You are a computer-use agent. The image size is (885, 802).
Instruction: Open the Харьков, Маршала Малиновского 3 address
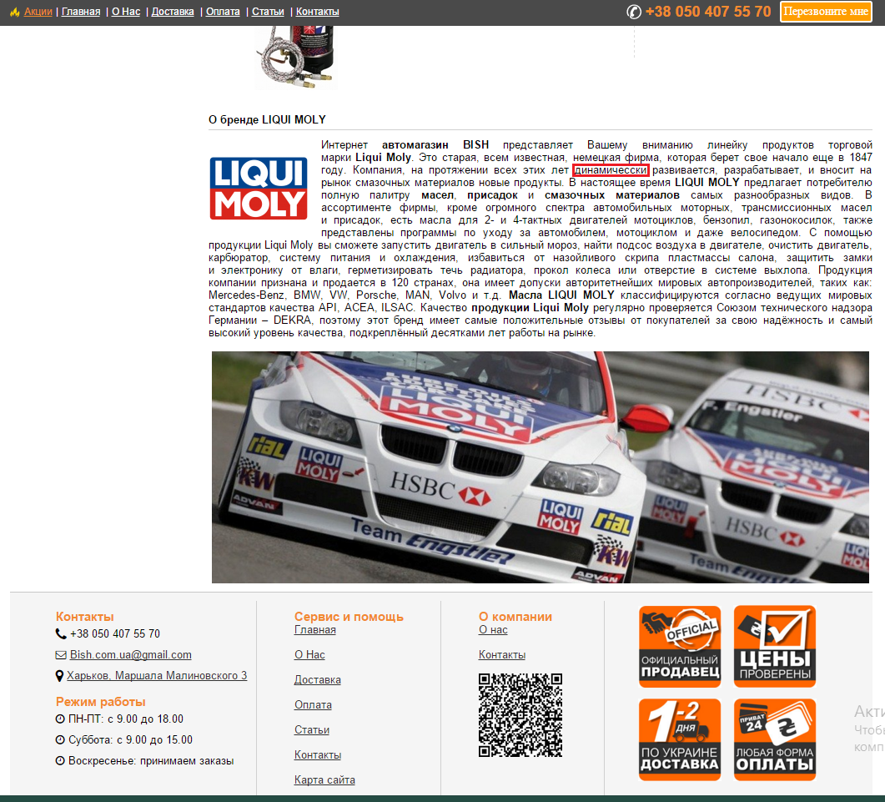point(157,676)
